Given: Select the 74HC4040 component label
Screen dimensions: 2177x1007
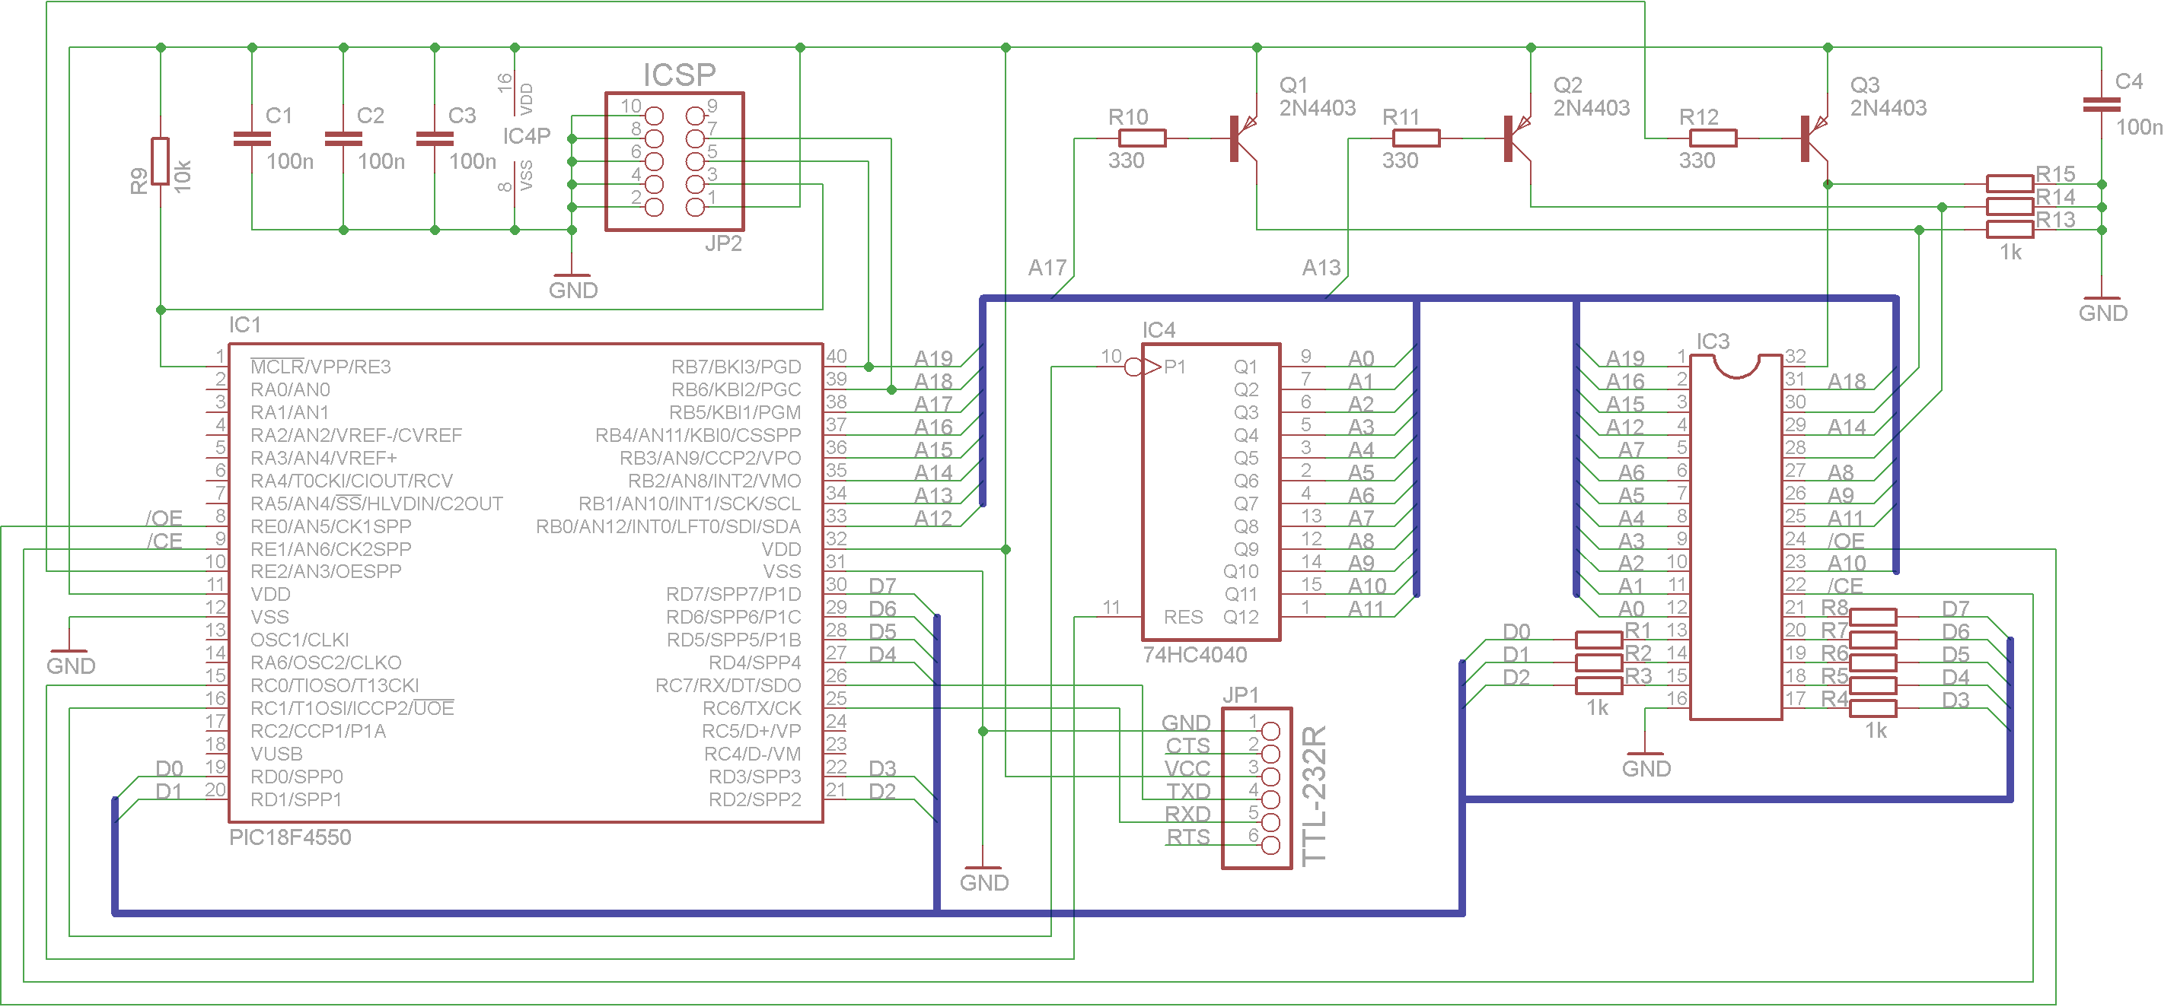Looking at the screenshot, I should pyautogui.click(x=1194, y=655).
